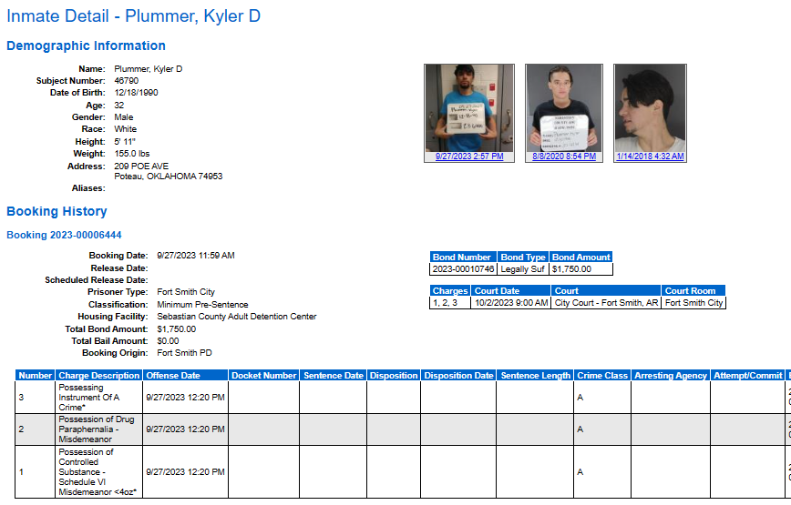791x505 pixels.
Task: Click the Demographic Information heading
Action: pyautogui.click(x=86, y=45)
